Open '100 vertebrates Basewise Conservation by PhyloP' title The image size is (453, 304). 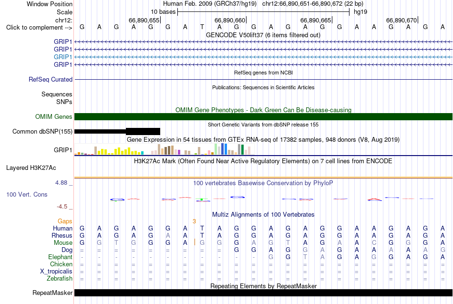pos(263,183)
